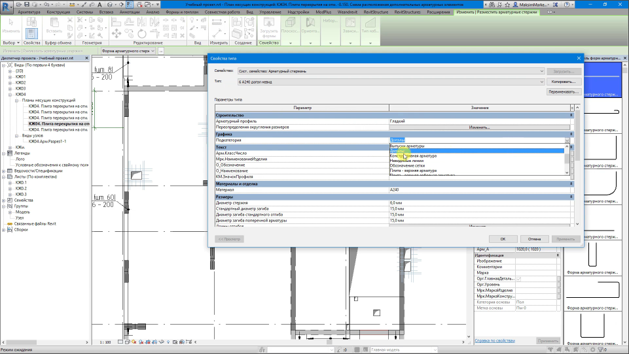The image size is (629, 354).
Task: Select the КЖ04.Арм.Разрез1-1 view in browser
Action: point(47,141)
